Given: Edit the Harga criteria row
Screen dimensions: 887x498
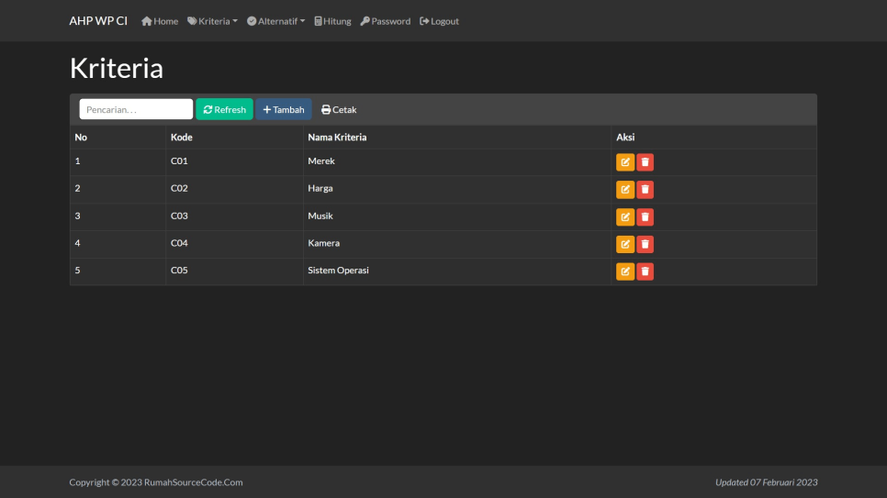Looking at the screenshot, I should point(625,189).
